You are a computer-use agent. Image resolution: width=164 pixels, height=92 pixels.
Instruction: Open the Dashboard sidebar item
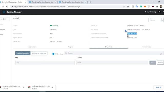[x=2, y=29]
